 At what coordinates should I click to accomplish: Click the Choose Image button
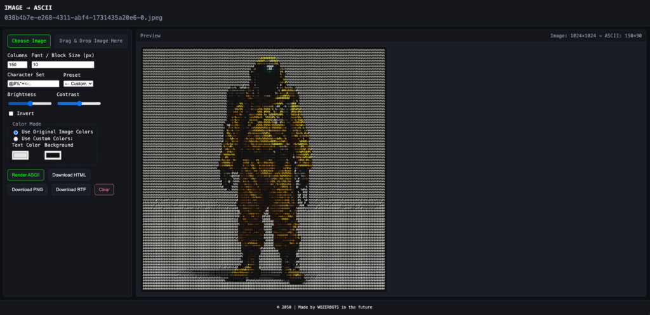coord(29,41)
